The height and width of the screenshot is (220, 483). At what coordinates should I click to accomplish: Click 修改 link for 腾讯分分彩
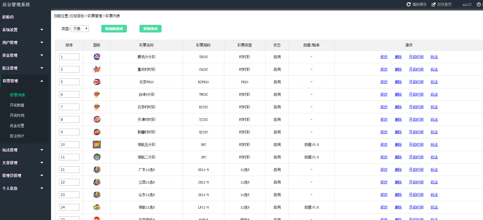point(384,57)
